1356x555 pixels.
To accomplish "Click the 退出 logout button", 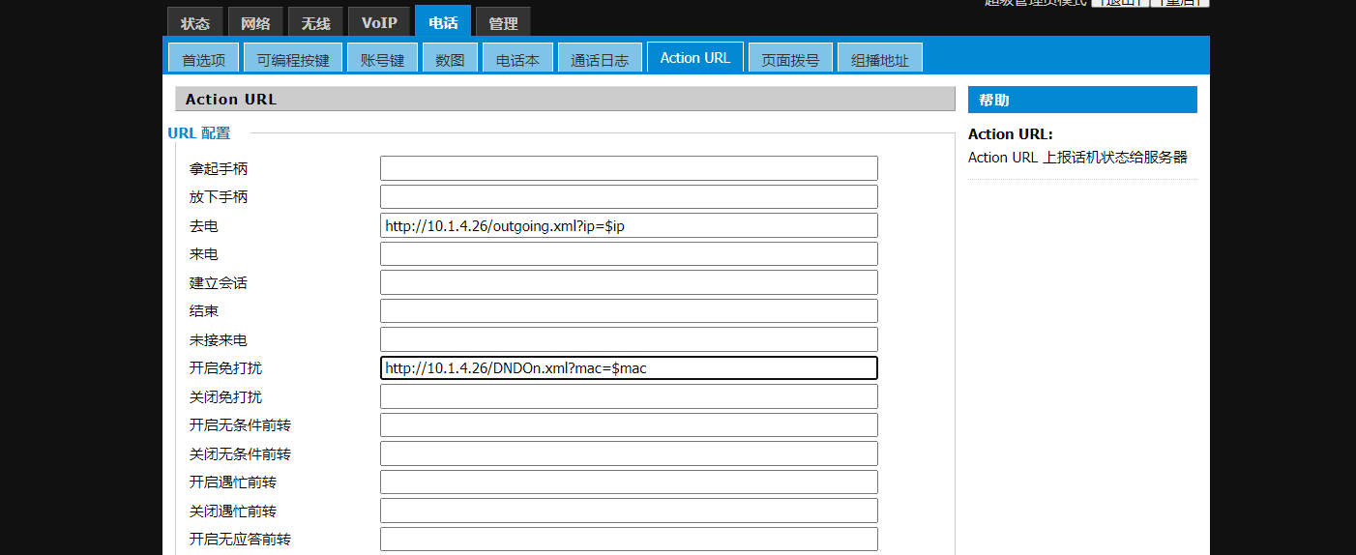I will pos(1119,3).
